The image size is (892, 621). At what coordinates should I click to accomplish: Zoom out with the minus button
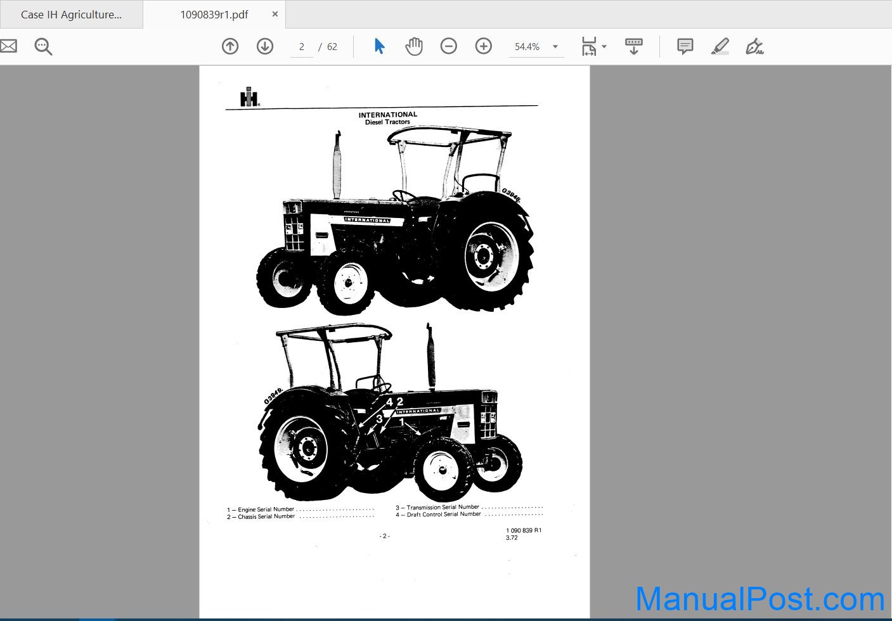click(449, 46)
